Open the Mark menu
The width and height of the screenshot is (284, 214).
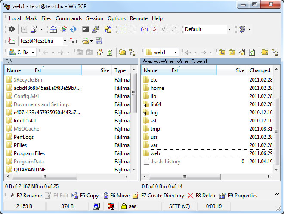pyautogui.click(x=31, y=18)
